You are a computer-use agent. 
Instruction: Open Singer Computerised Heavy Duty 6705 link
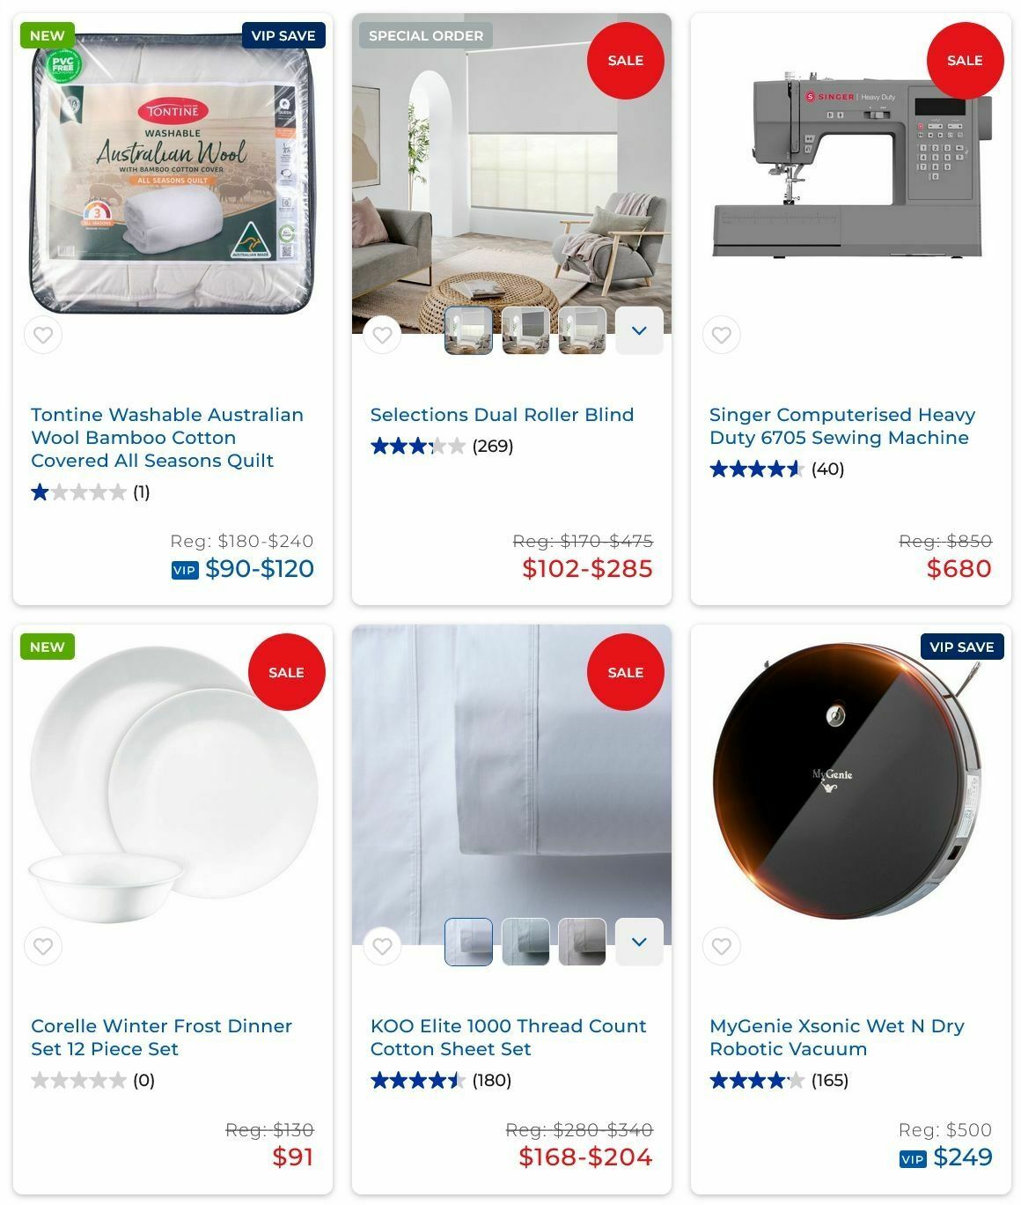[842, 426]
